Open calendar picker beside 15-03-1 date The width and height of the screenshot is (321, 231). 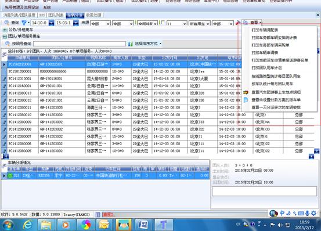coord(75,23)
